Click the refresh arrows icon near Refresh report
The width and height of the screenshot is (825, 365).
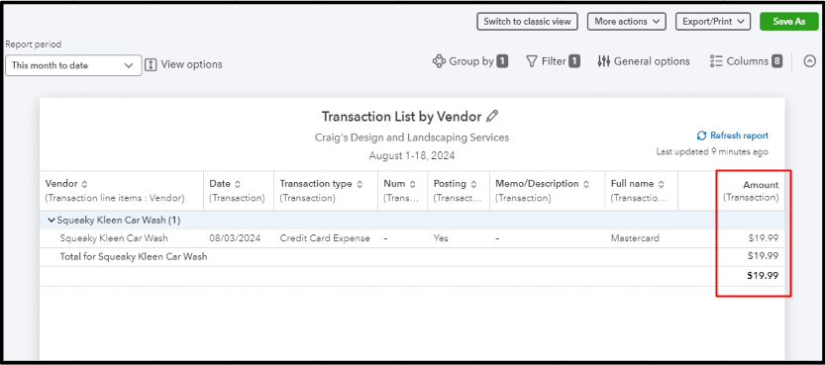pos(701,136)
